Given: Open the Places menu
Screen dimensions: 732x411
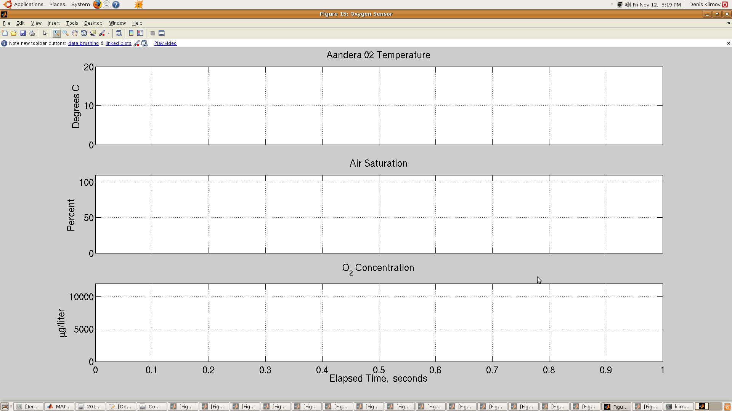Looking at the screenshot, I should pos(57,5).
